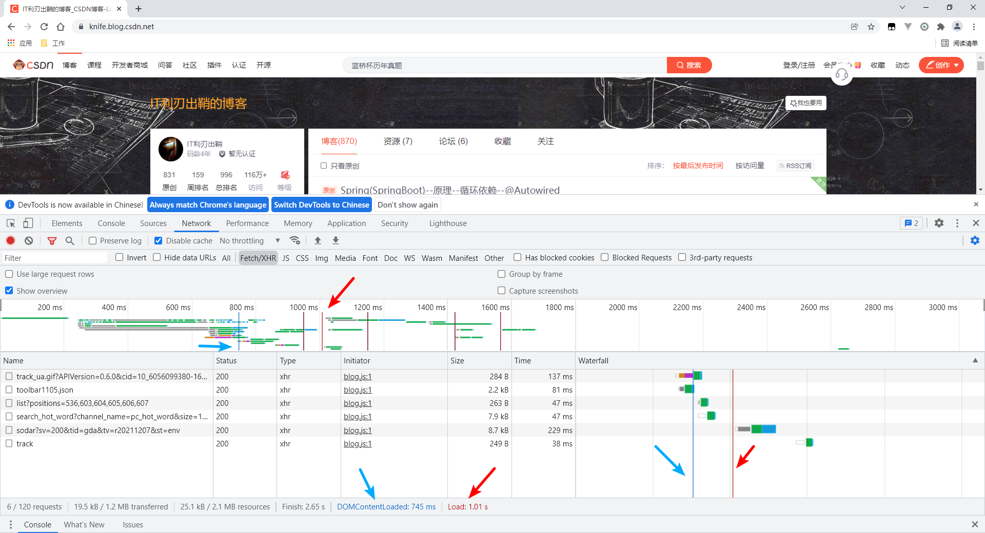Click Don't show again button

(408, 205)
